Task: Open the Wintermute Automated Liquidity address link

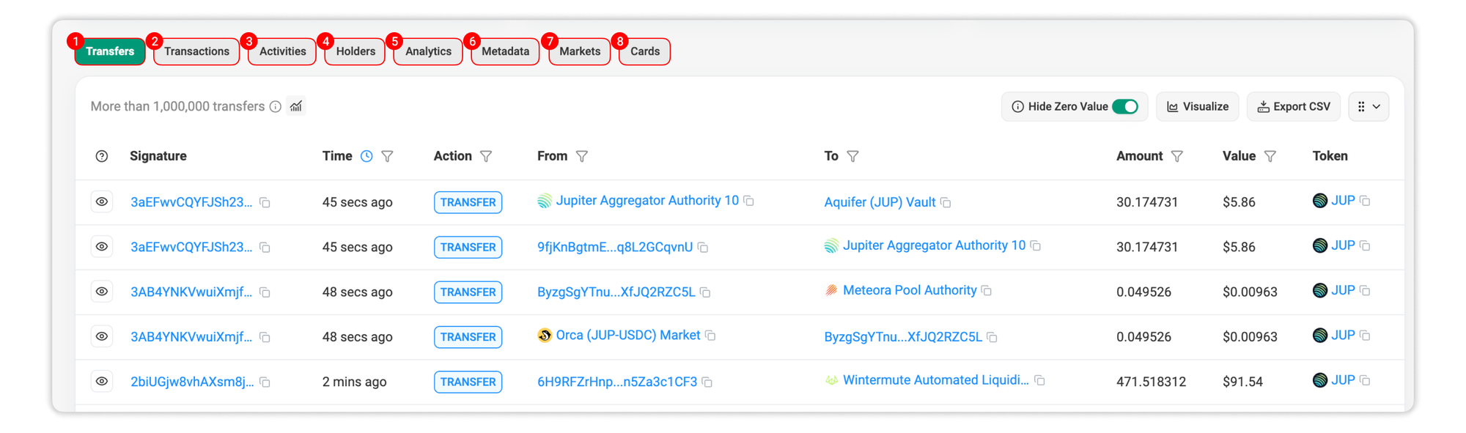Action: (935, 380)
